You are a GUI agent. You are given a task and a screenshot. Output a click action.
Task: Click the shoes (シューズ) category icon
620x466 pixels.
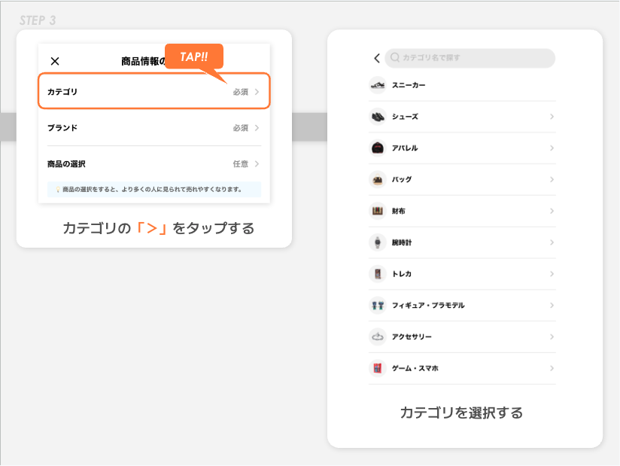(x=377, y=117)
